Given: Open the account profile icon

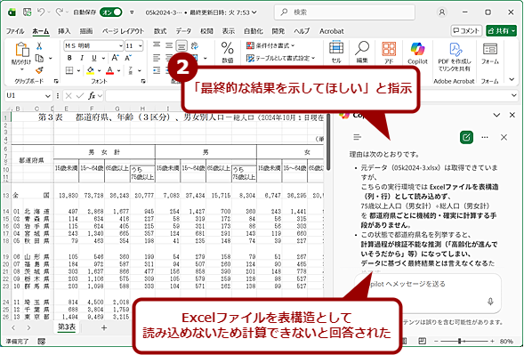Looking at the screenshot, I should (442, 12).
